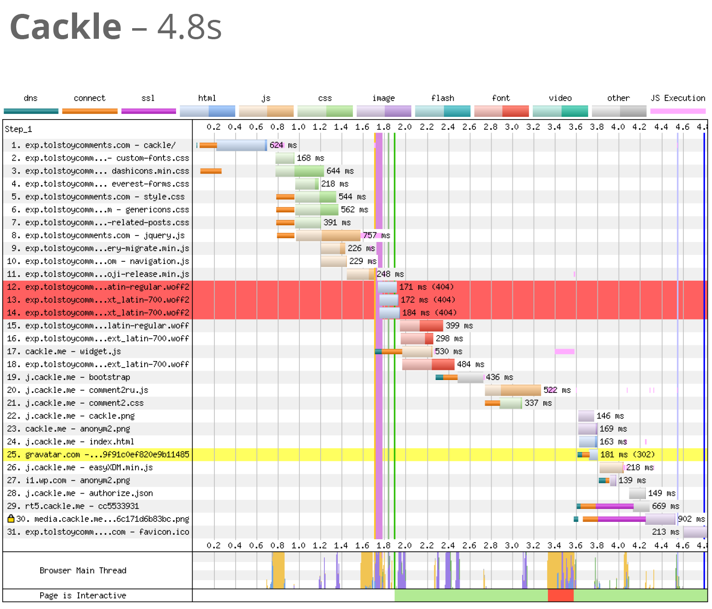Select the navigation.js request label
Screen dimensions: 712x609
click(98, 261)
